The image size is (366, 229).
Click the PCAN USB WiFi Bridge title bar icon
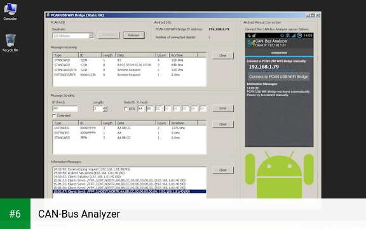pos(48,15)
